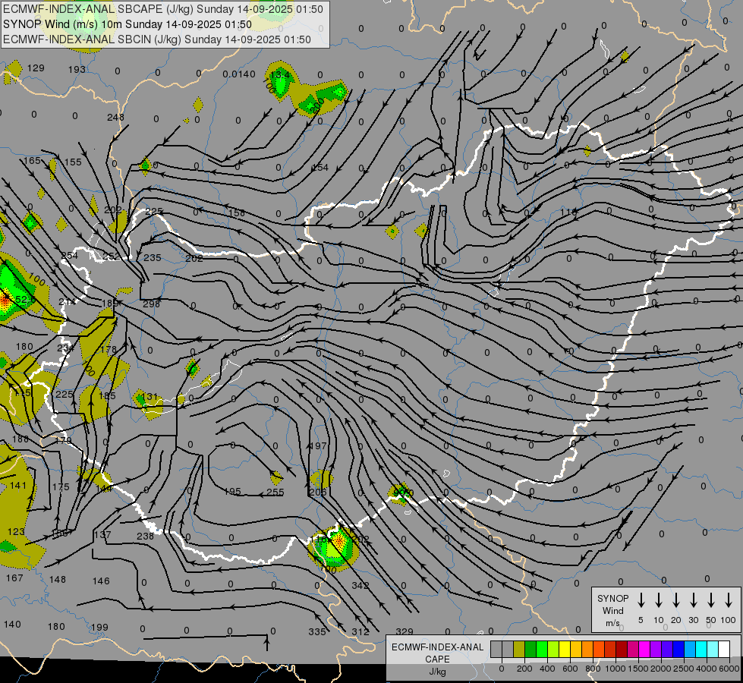Click the 1500 tick label on color bar
Screen dimensions: 743x683
coord(638,669)
